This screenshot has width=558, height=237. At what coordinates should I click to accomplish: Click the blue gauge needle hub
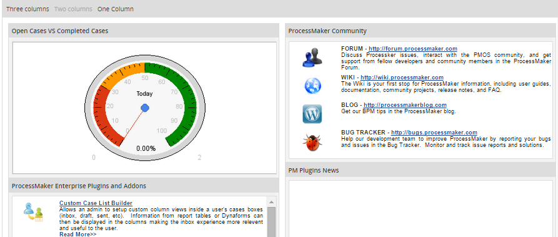point(145,108)
